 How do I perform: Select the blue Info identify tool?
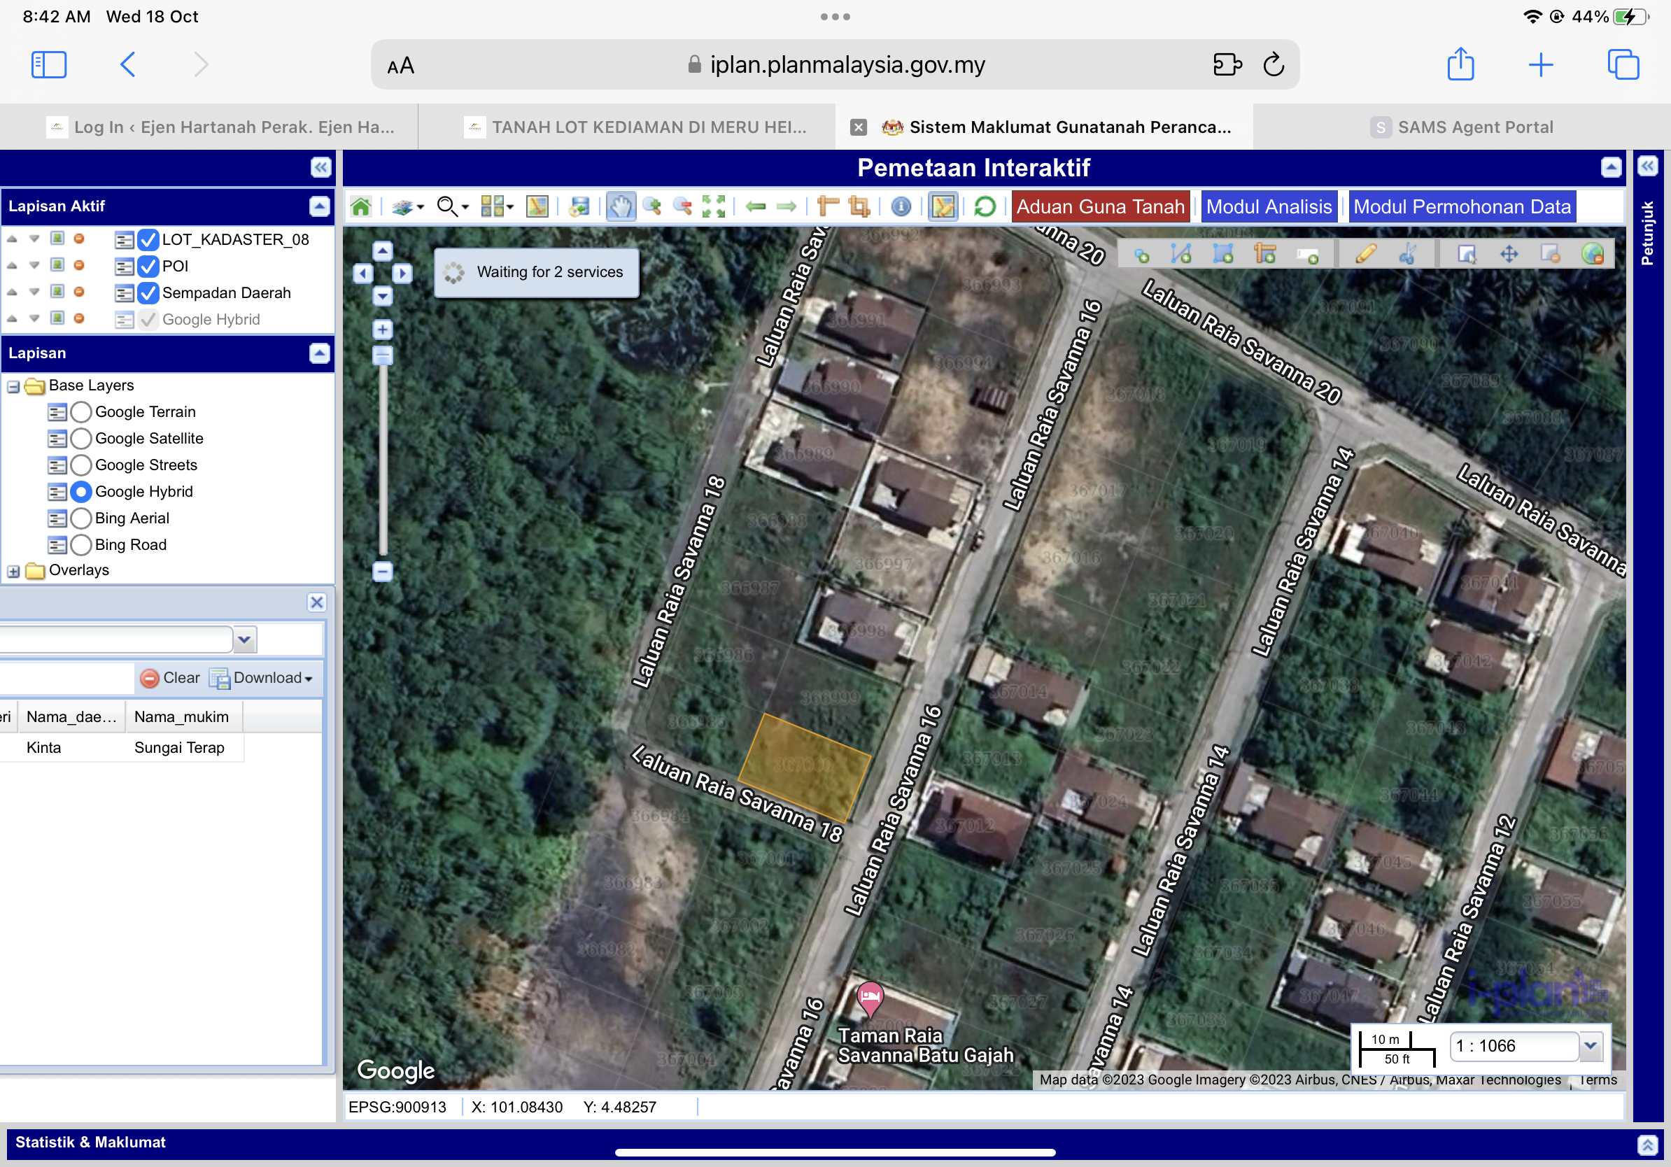[901, 207]
